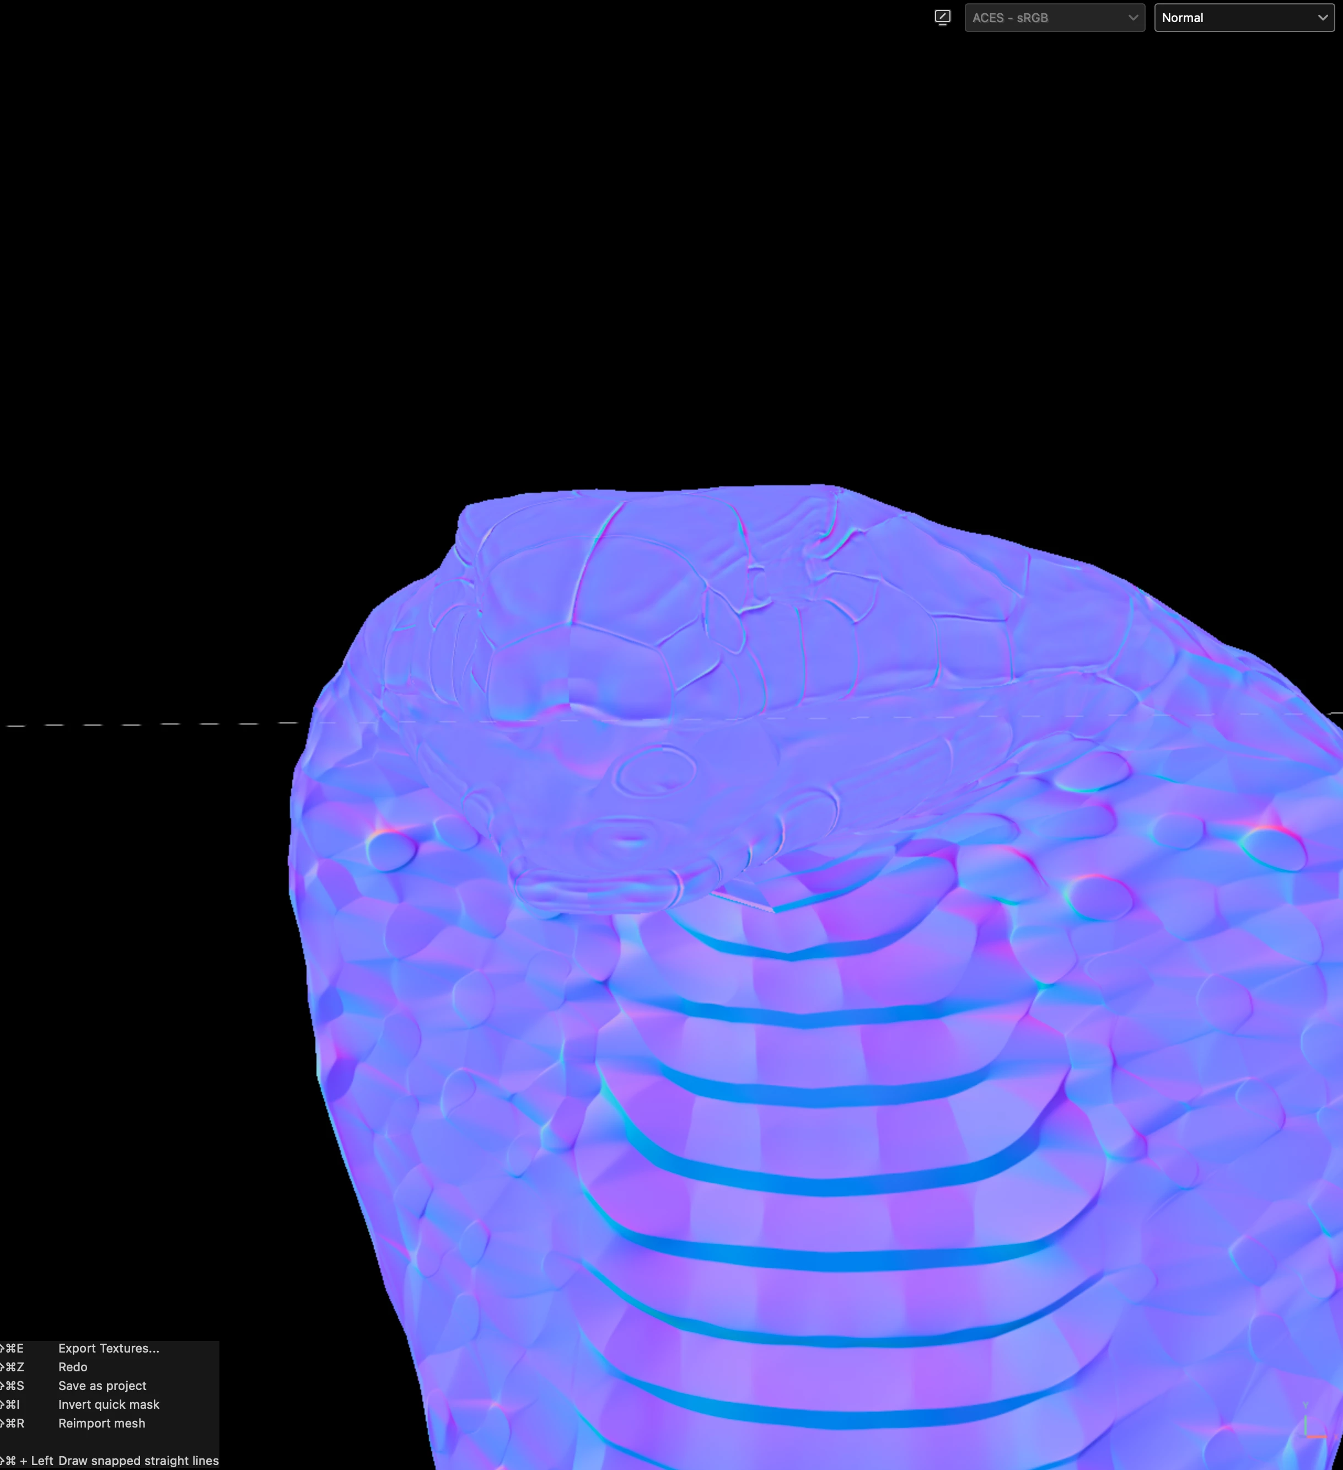Click the ⇧⌘R shortcut key label

13,1423
